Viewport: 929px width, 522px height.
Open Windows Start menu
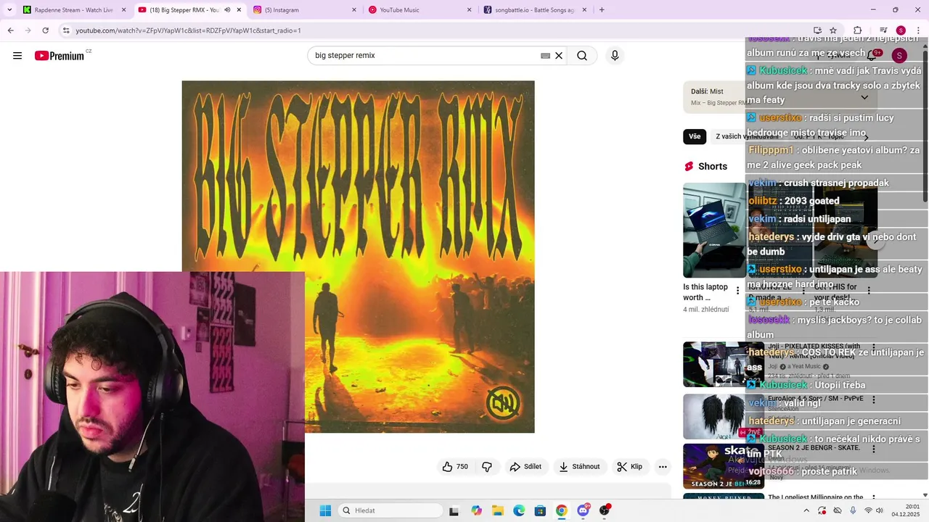pos(325,510)
